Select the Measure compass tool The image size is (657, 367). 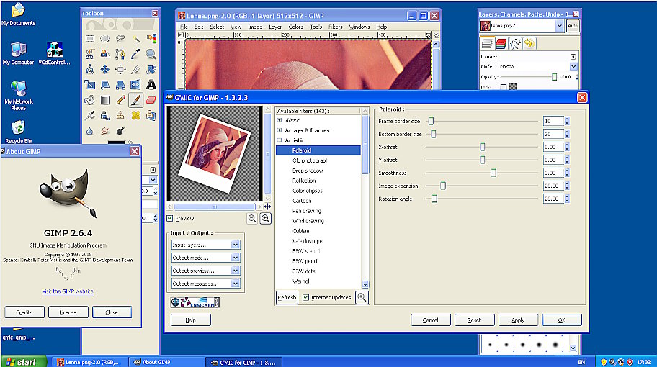(x=89, y=70)
